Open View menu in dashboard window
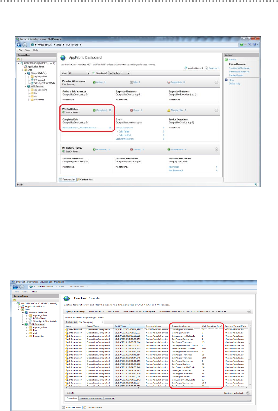This screenshot has width=278, height=411. click(28, 50)
